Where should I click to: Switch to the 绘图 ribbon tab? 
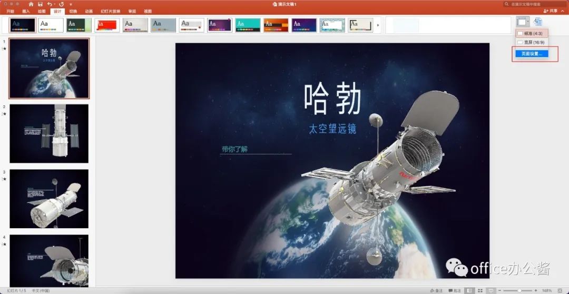point(42,11)
